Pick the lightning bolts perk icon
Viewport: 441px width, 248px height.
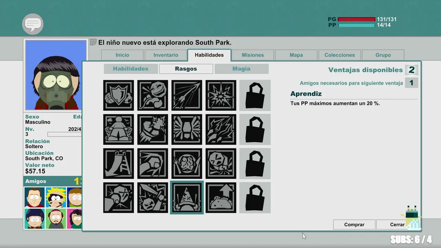[x=221, y=130]
